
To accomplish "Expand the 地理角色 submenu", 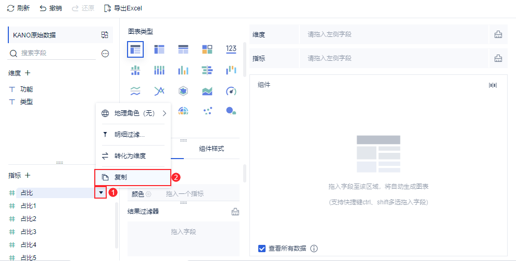I will (x=133, y=113).
